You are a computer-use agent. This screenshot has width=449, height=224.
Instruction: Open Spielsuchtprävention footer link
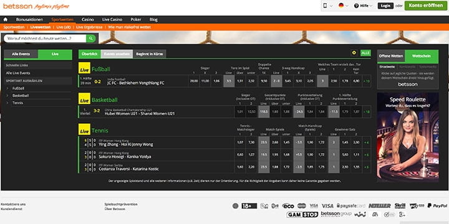(121, 204)
